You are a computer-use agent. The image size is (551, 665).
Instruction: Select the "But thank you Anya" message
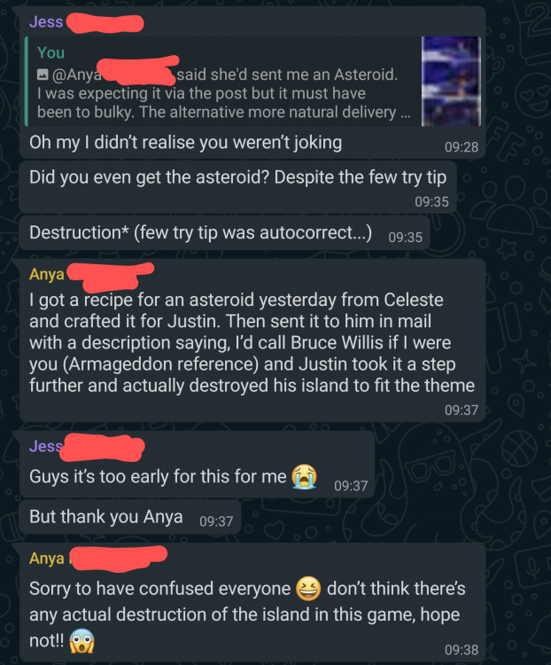(x=130, y=517)
